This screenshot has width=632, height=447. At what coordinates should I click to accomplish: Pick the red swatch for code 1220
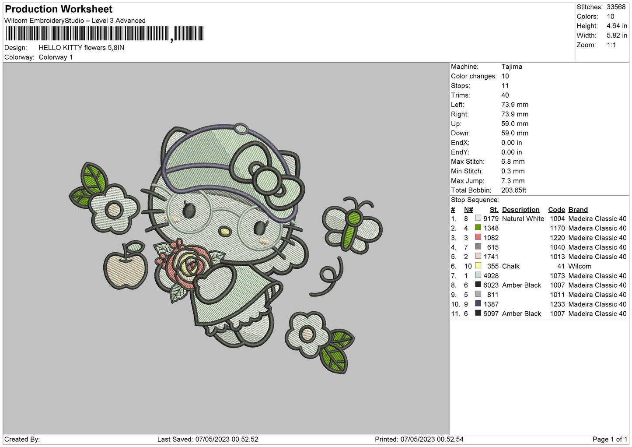[478, 238]
